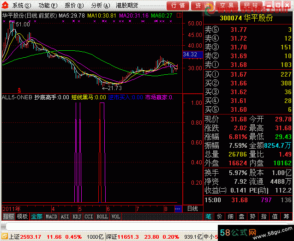Click the 买① 31.67 order row
294x241 pixels.
(x=248, y=74)
